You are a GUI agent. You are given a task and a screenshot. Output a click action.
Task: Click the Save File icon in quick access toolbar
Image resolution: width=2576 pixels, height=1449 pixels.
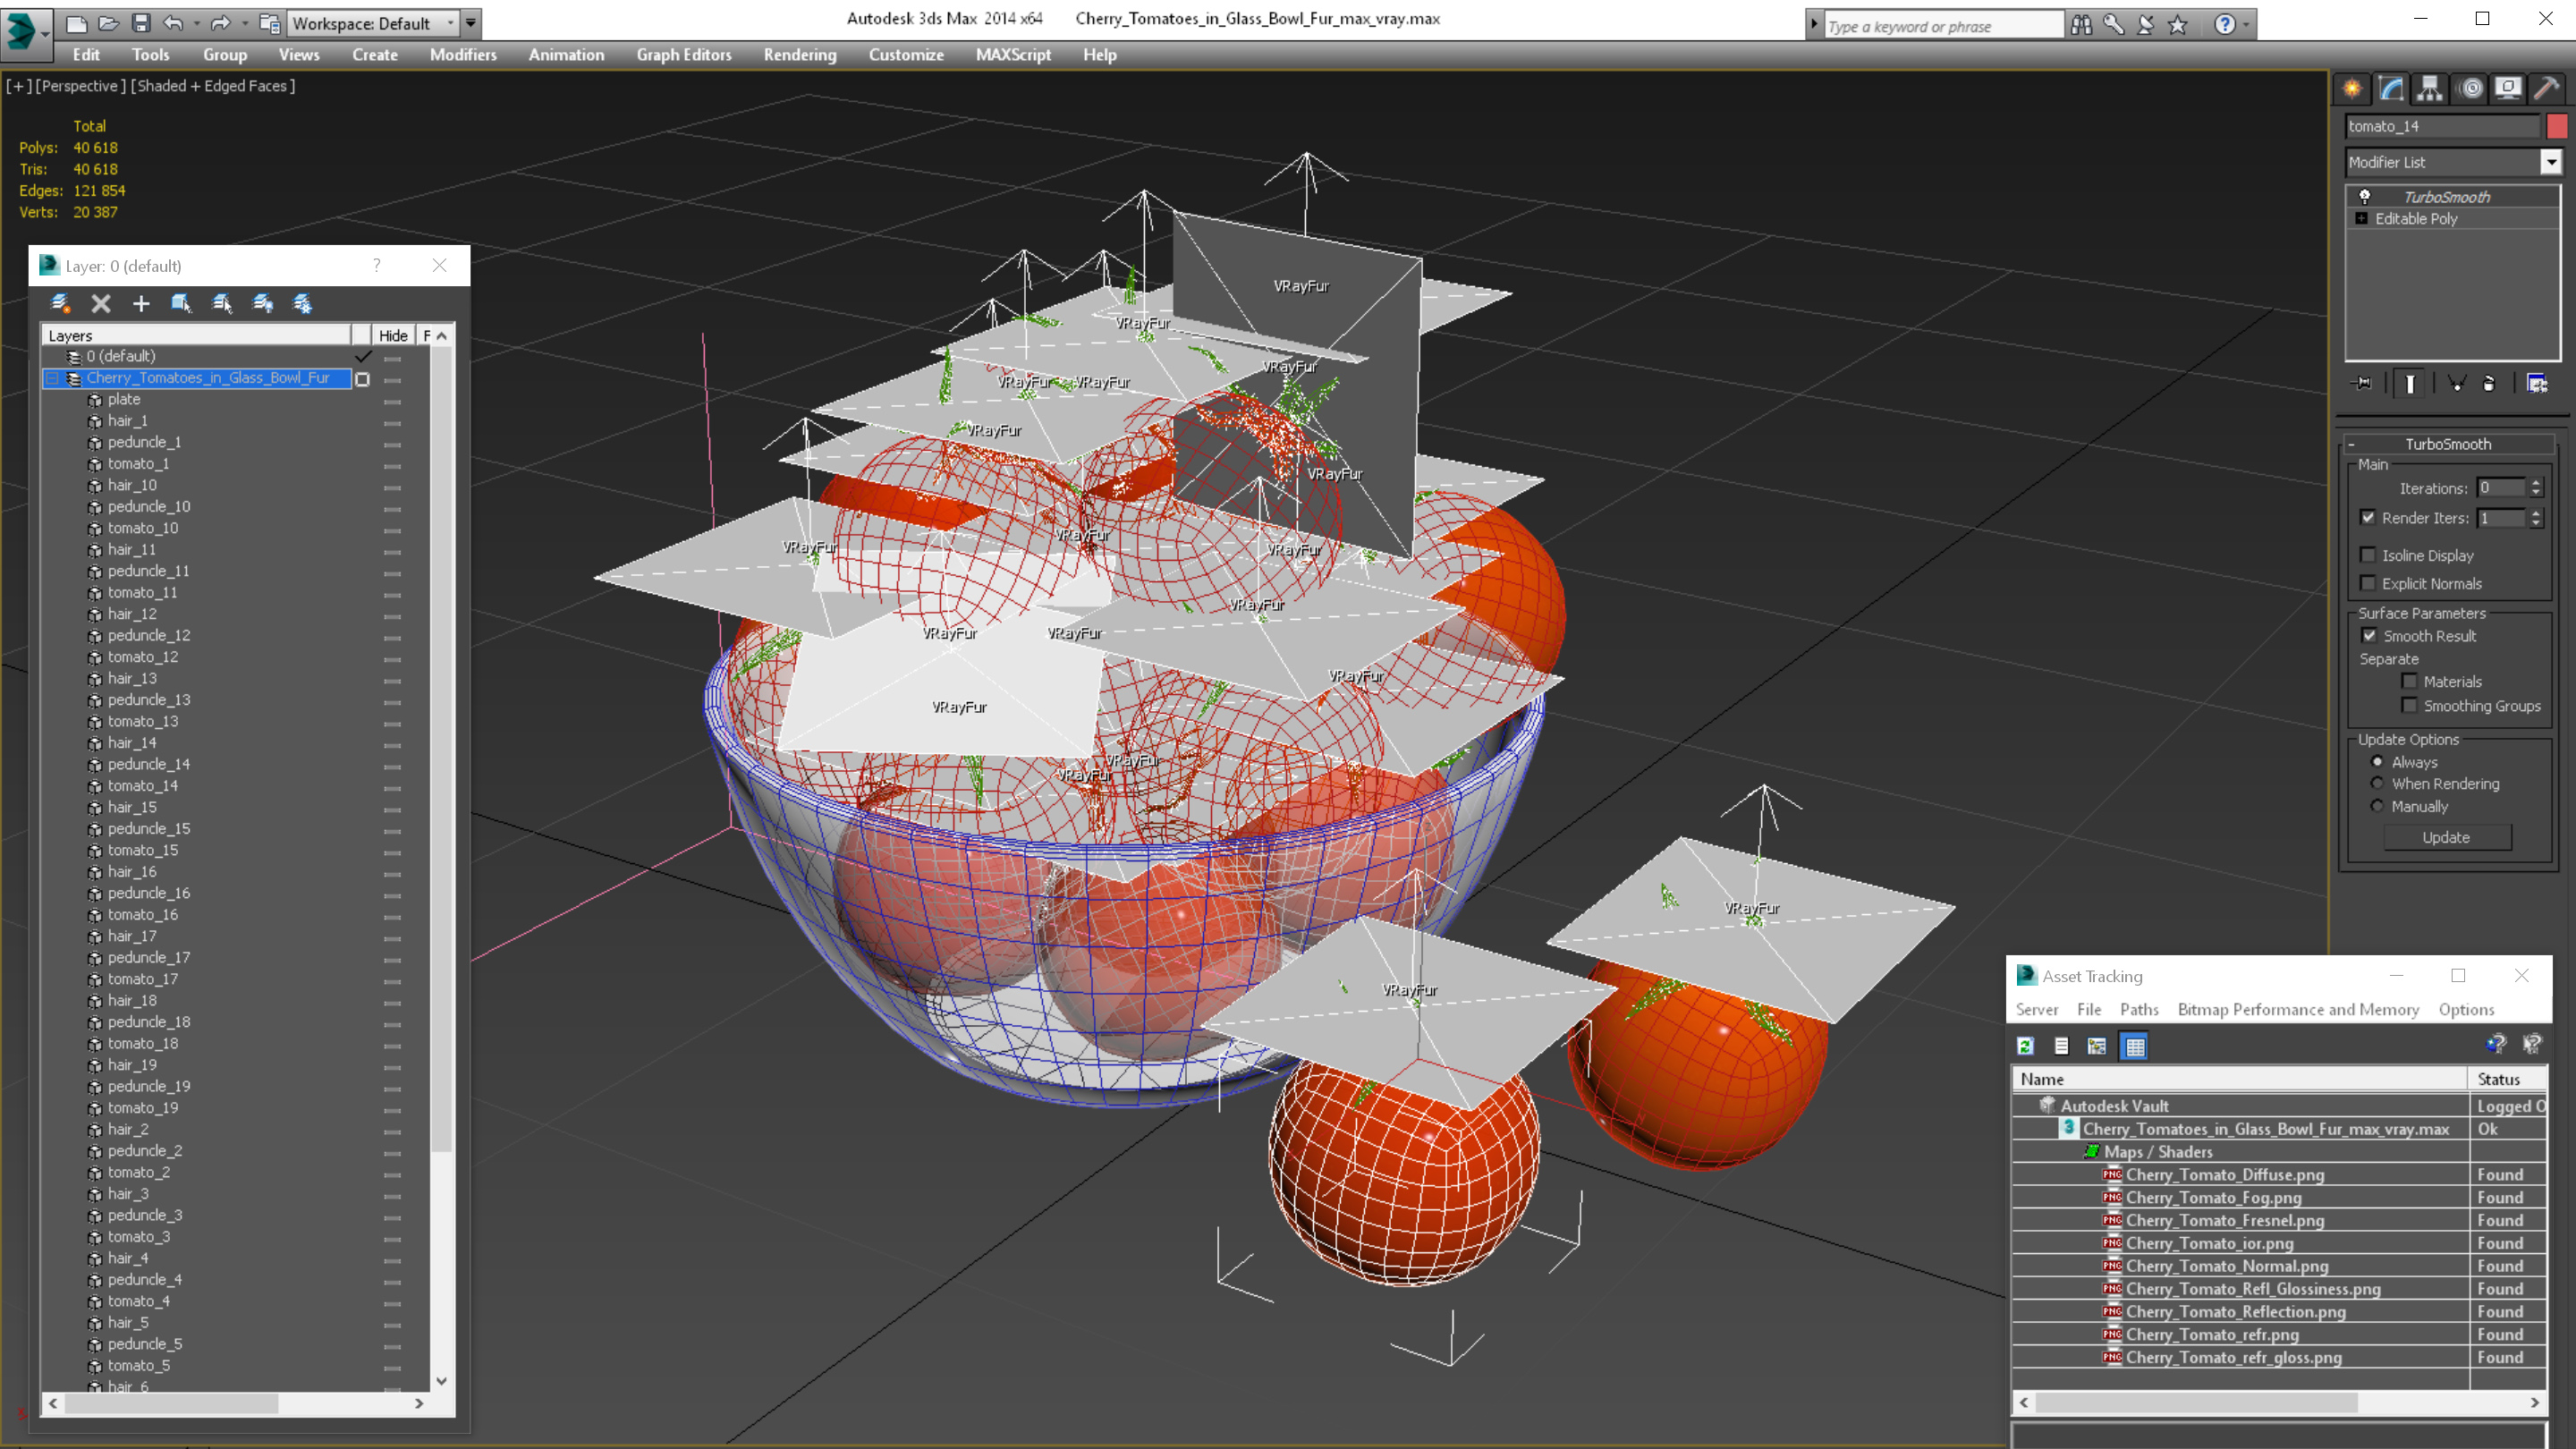141,23
